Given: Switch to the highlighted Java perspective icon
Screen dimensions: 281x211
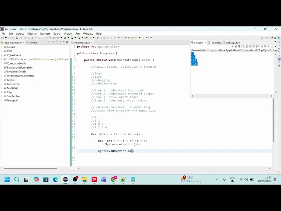Looking at the screenshot, I should point(279,38).
